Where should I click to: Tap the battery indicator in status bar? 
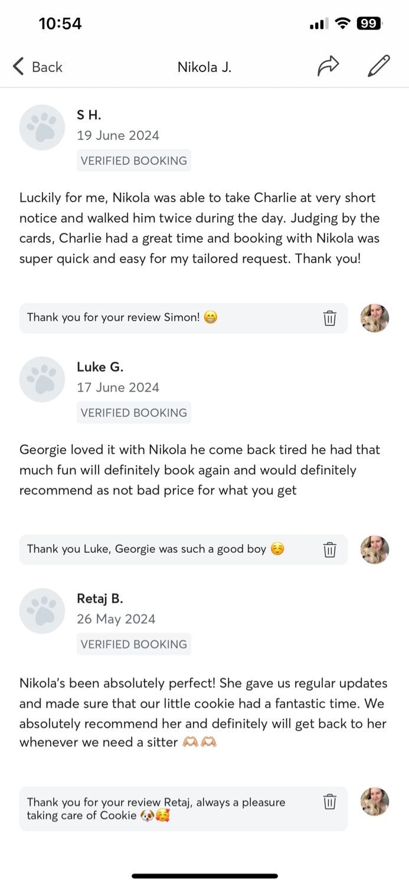(x=369, y=24)
